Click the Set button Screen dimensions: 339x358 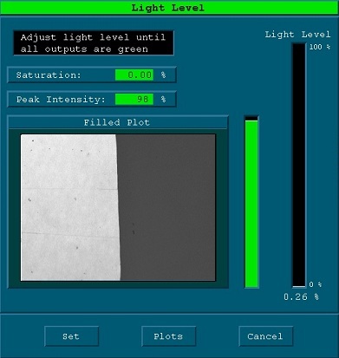(x=71, y=336)
